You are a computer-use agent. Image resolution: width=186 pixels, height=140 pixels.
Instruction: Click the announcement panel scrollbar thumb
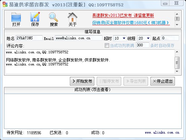[x=177, y=19]
